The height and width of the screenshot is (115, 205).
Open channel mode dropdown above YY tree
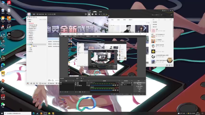coord(30,20)
